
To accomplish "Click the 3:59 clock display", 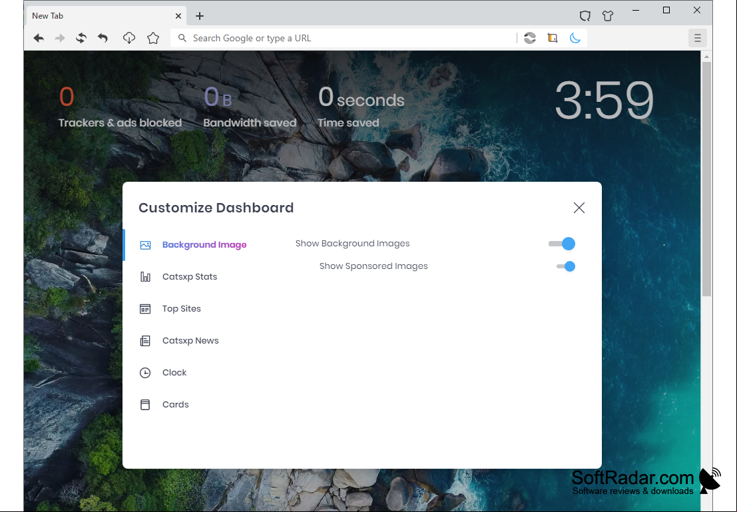I will pos(605,100).
